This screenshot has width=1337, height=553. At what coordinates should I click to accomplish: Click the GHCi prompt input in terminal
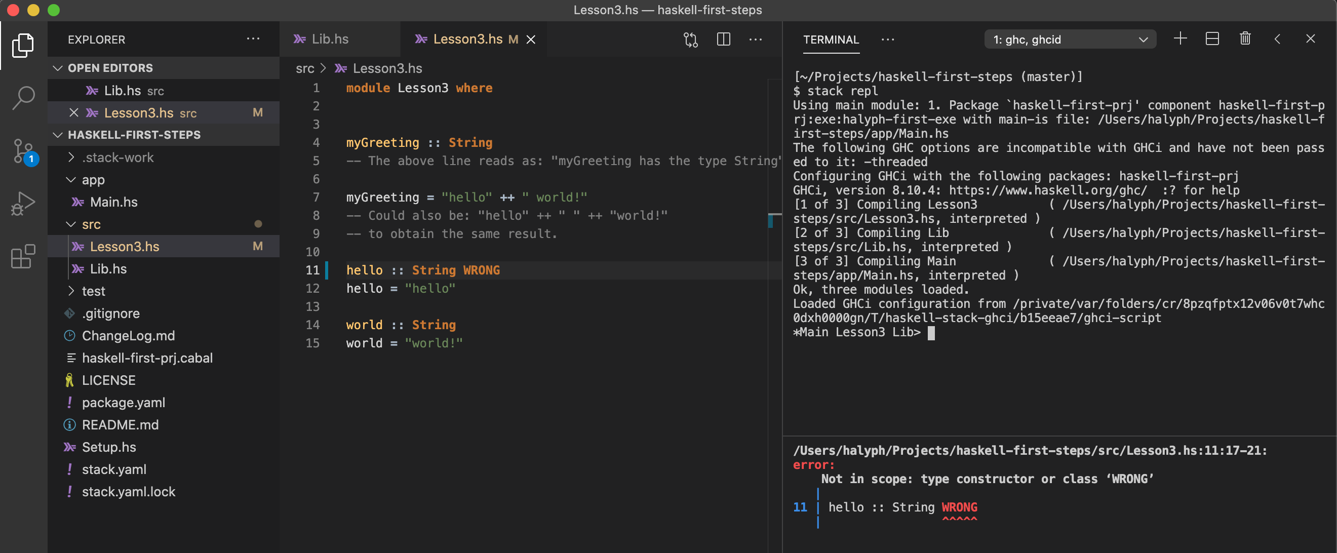click(931, 333)
